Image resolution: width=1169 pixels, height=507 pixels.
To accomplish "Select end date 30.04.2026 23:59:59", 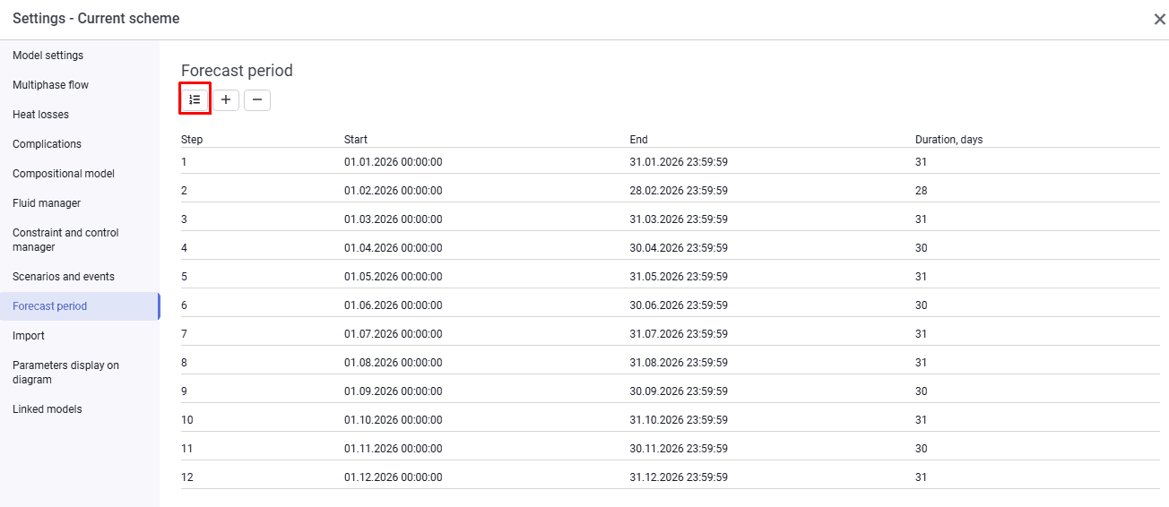I will coord(679,248).
